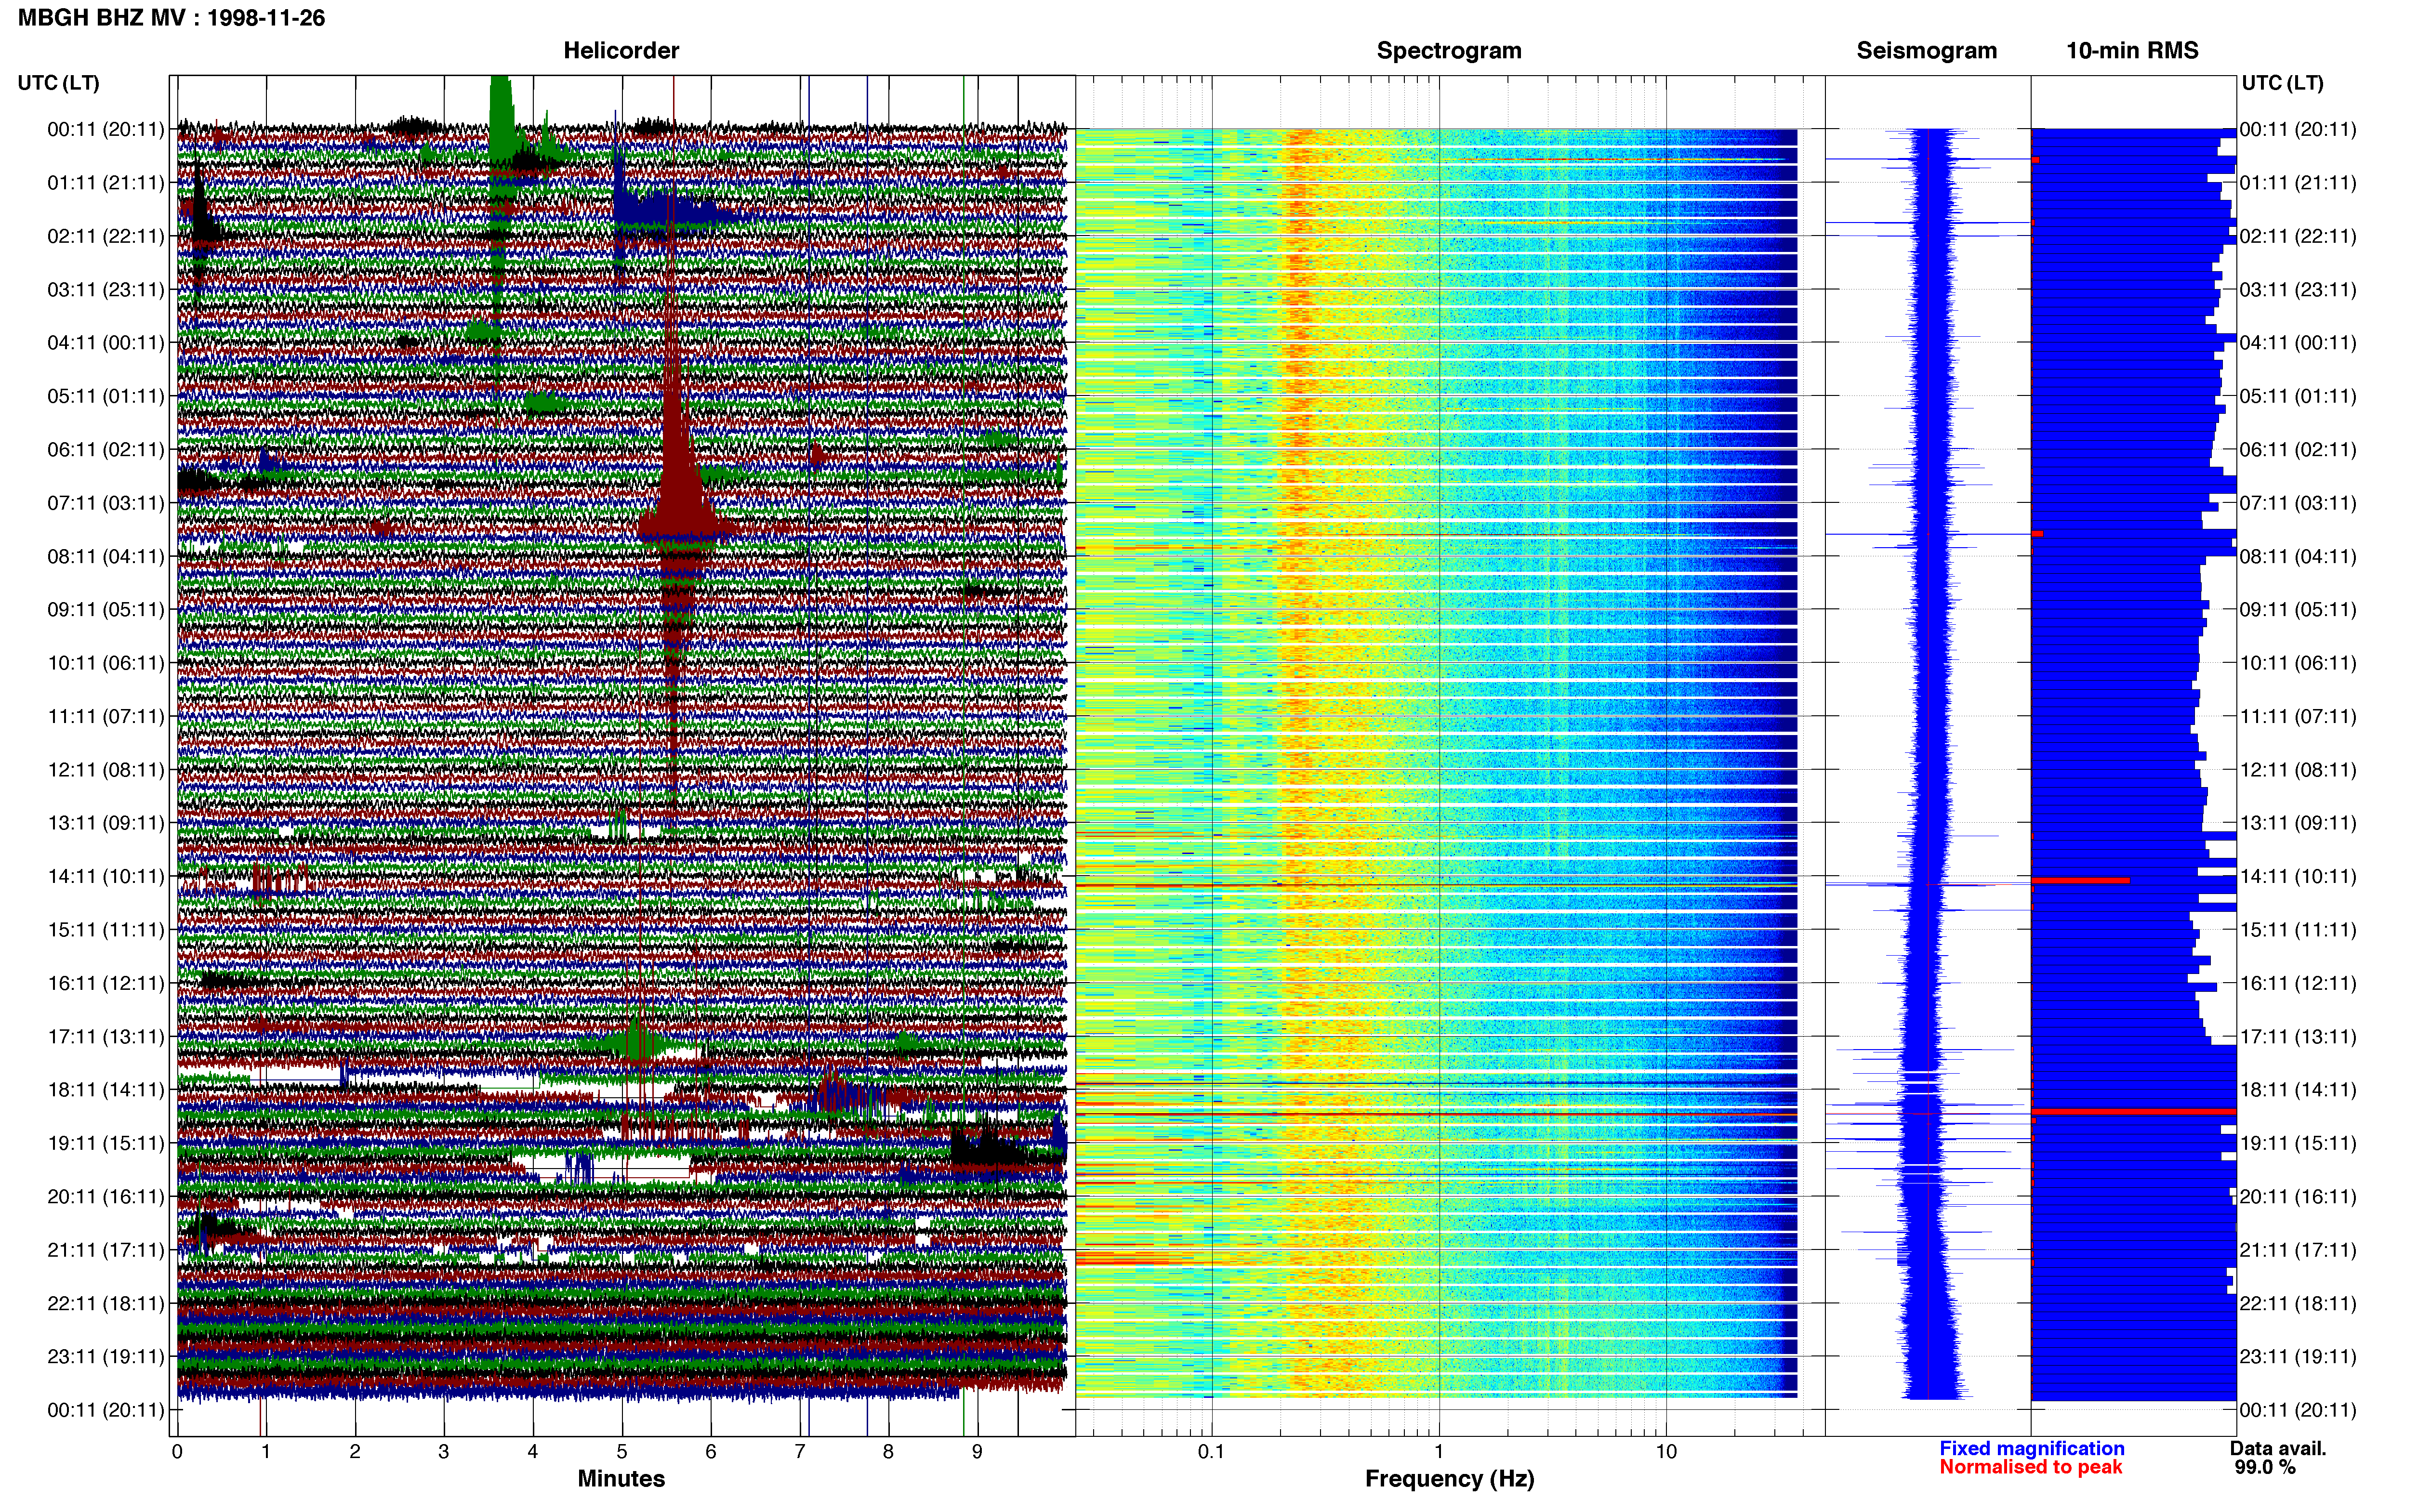Image resolution: width=2418 pixels, height=1512 pixels.
Task: Click the 0.1 frequency tick label
Action: click(1211, 1451)
